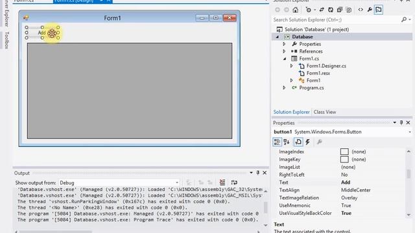Image resolution: width=415 pixels, height=233 pixels.
Task: Click the Search Solution Explorer input field
Action: point(336,20)
